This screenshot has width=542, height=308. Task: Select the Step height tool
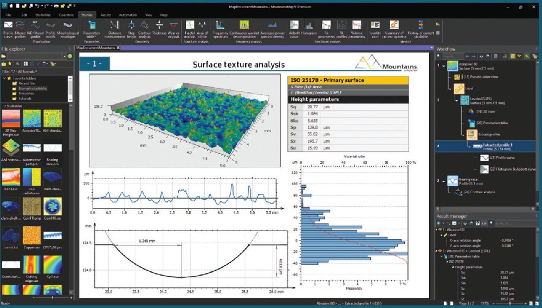[131, 27]
